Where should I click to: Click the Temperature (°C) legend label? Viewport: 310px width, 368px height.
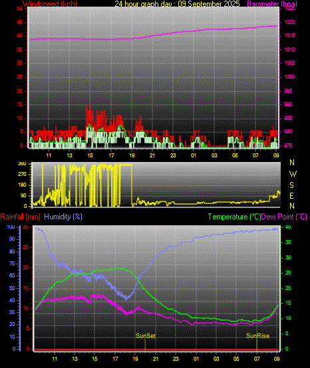234,217
